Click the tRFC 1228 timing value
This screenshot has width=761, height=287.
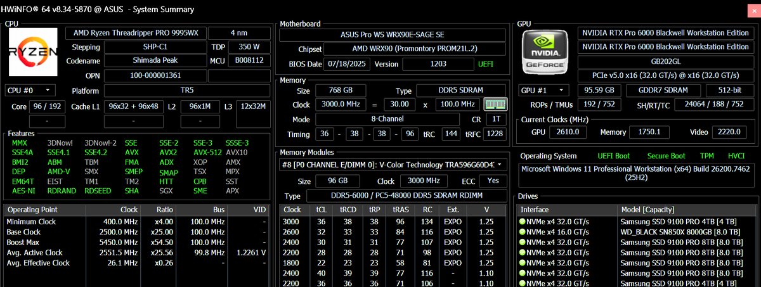pyautogui.click(x=495, y=134)
